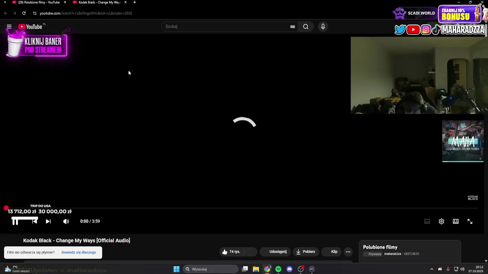Open clock and date 20:12 panel
Viewport: 488px width, 274px height.
[476, 269]
